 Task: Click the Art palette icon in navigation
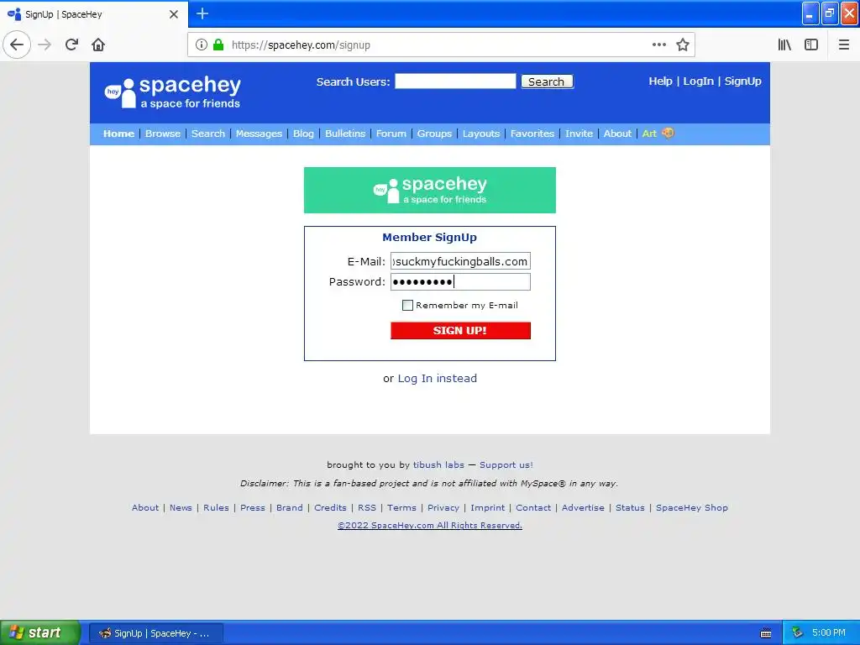(668, 134)
